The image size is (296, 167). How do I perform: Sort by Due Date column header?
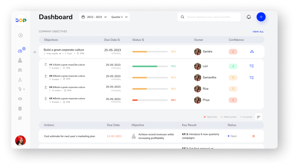(112, 40)
